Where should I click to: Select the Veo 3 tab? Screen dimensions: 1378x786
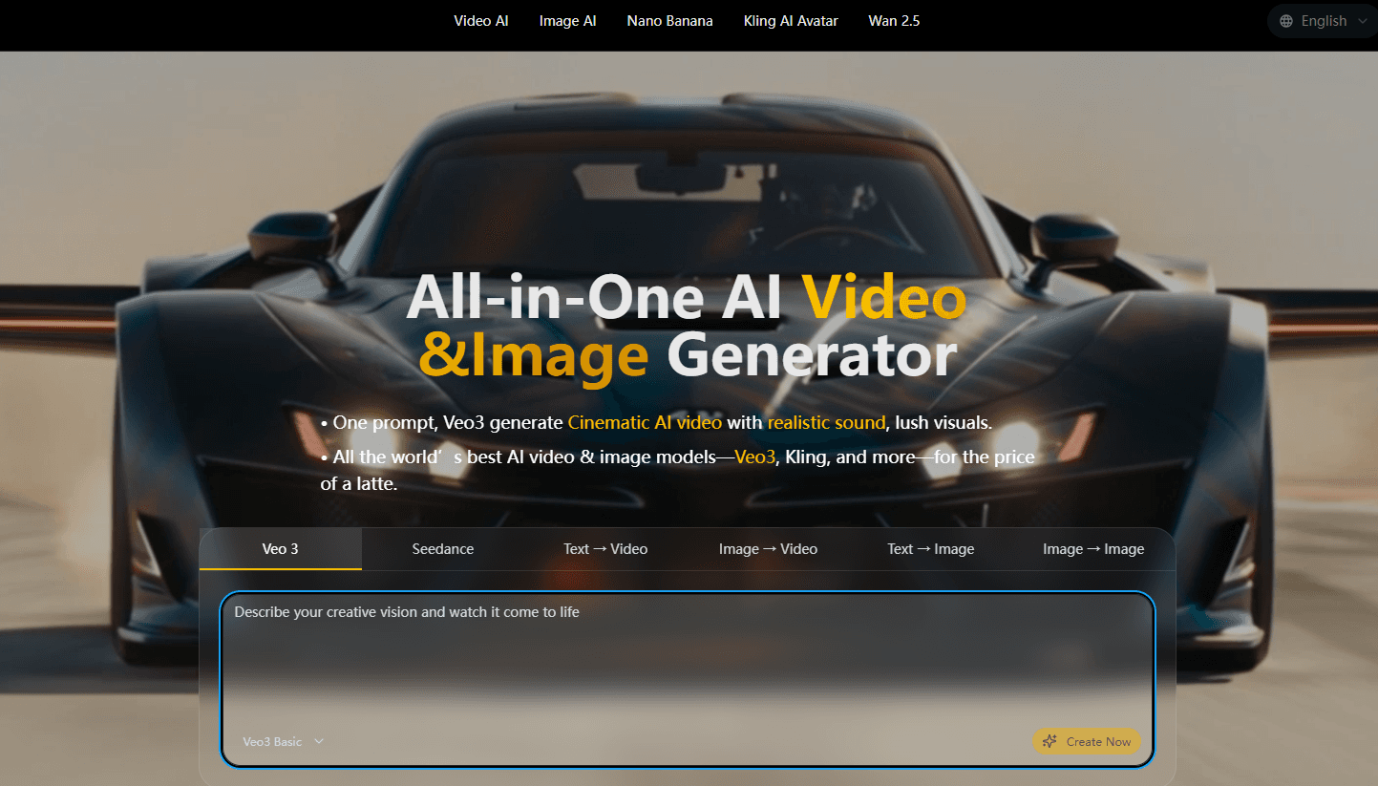pyautogui.click(x=280, y=549)
